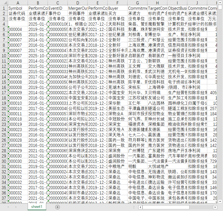Select column G header

138,2
